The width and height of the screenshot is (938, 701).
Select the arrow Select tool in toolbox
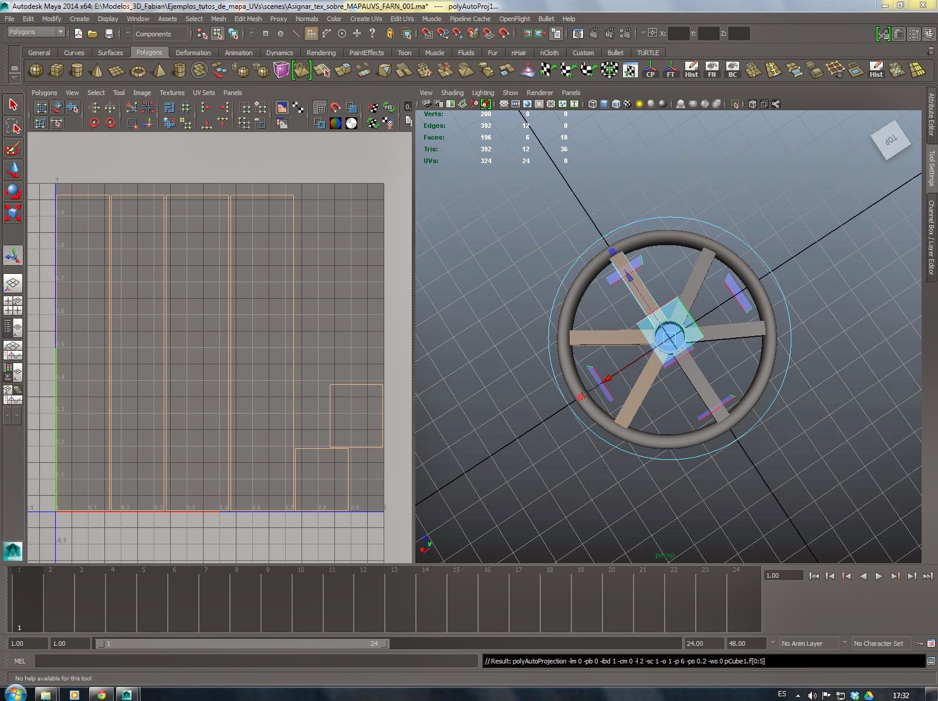click(x=13, y=104)
